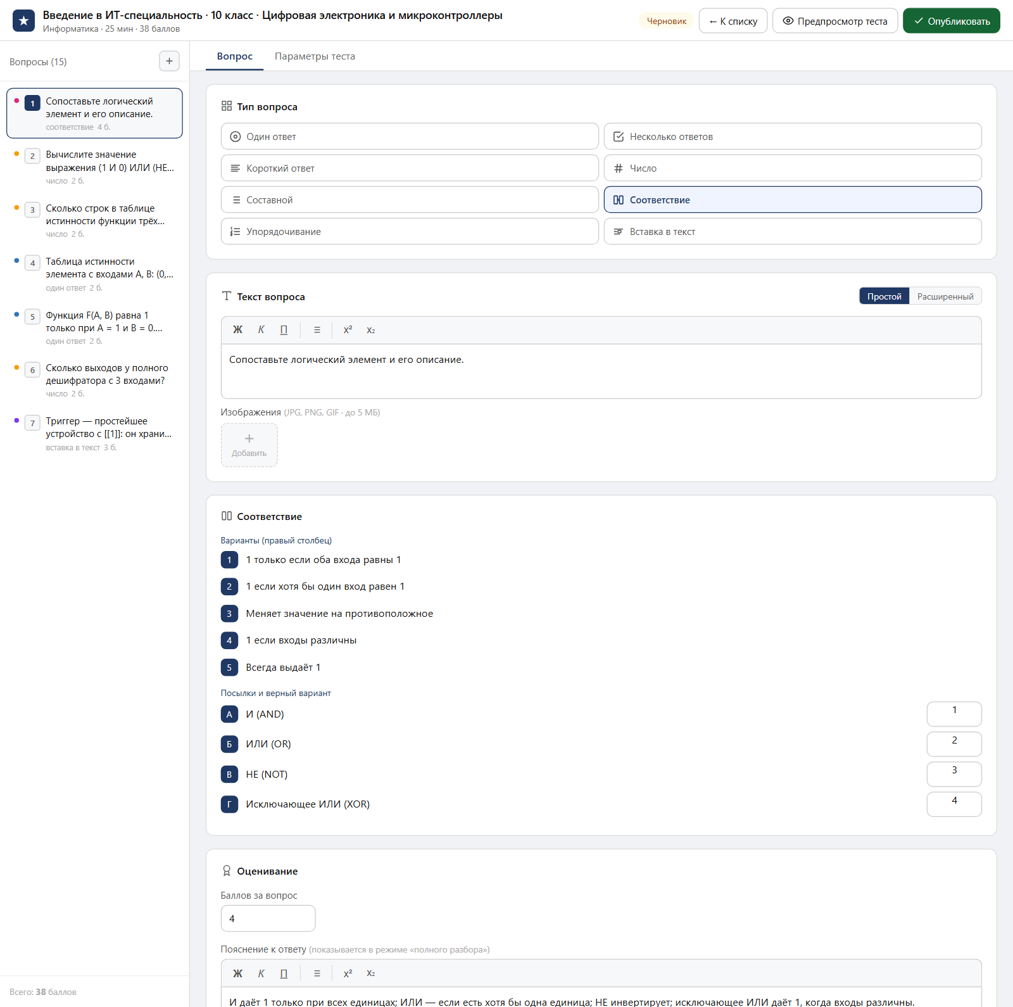This screenshot has height=1007, width=1013.
Task: Apply superscript in question text toolbar
Action: [348, 330]
